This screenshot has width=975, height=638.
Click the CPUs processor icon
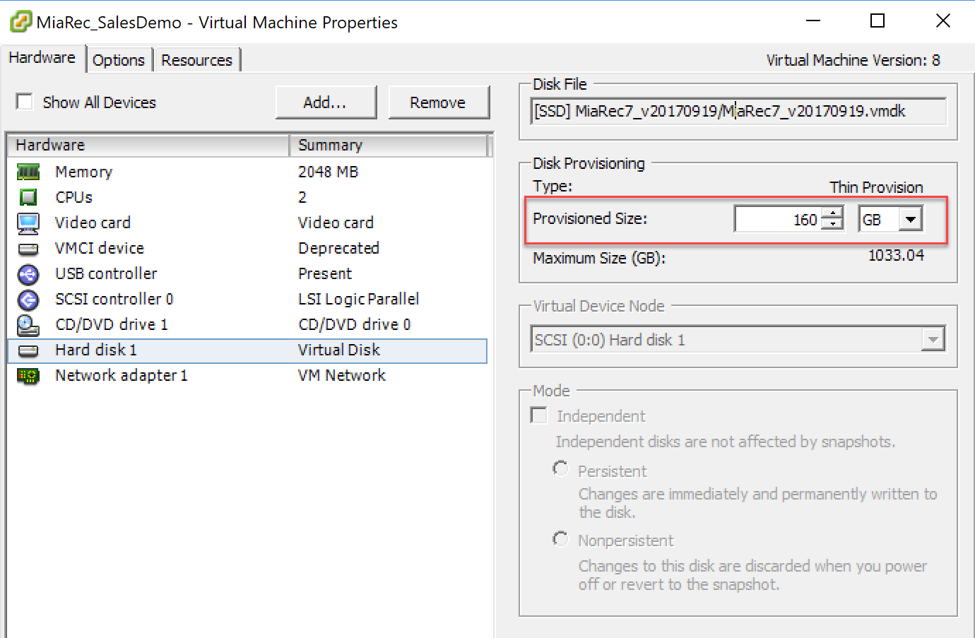point(28,197)
